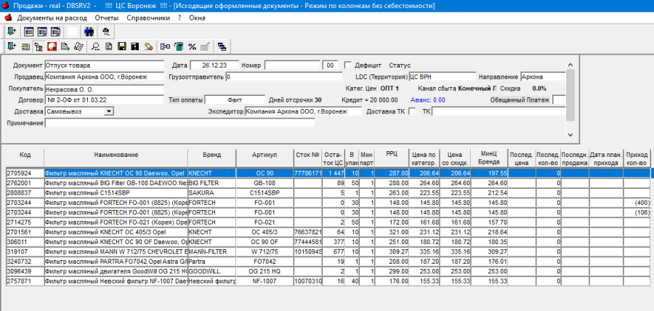The width and height of the screenshot is (654, 311).
Task: Click the Бренд column header
Action: coord(212,158)
